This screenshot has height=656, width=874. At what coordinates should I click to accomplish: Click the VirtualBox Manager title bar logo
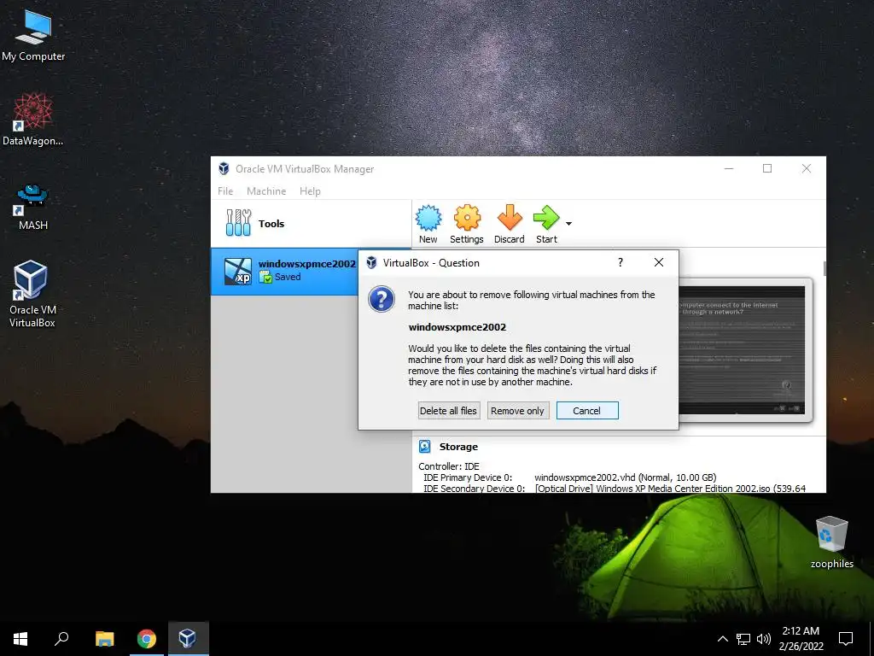[224, 168]
